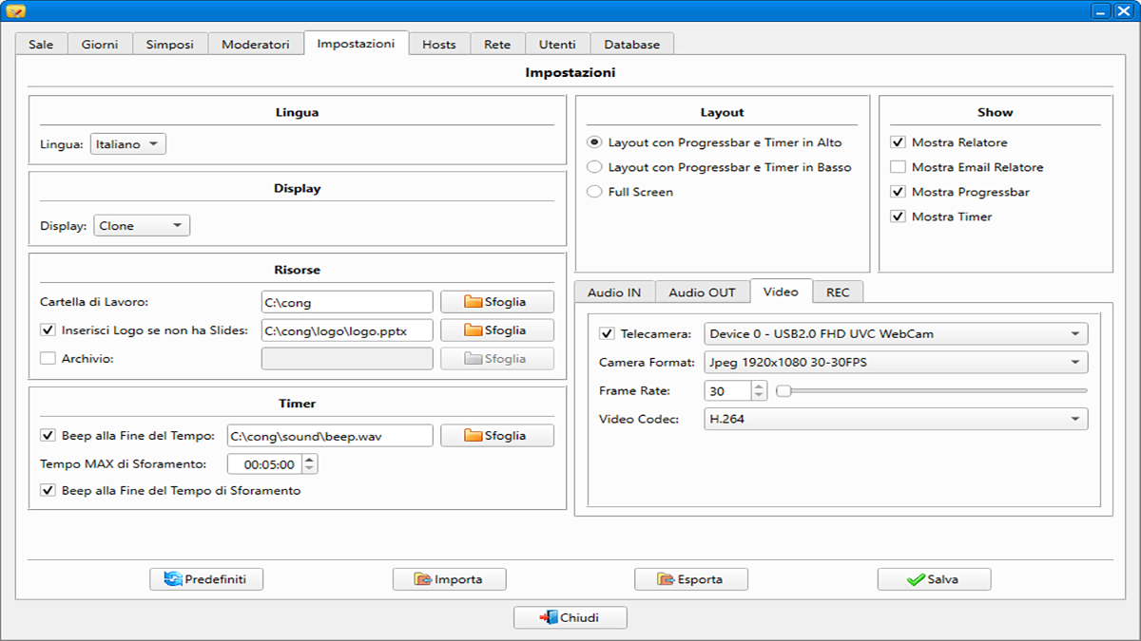
Task: Decrease Frame Rate with the down arrow
Action: (758, 396)
